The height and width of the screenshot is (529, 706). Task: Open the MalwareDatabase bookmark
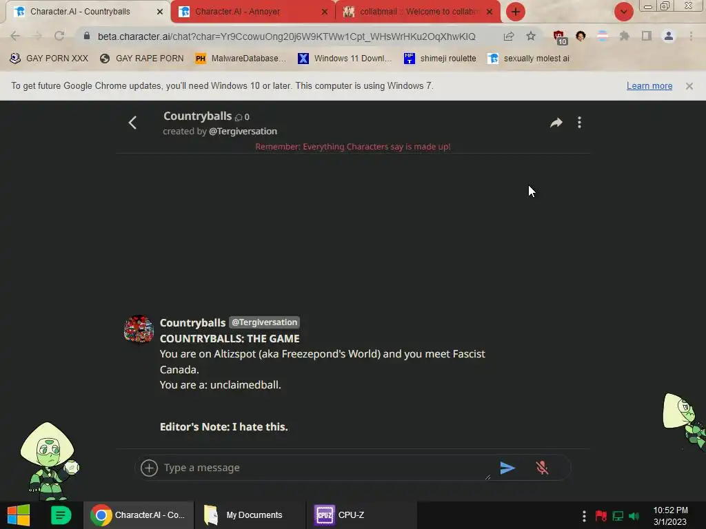click(241, 59)
